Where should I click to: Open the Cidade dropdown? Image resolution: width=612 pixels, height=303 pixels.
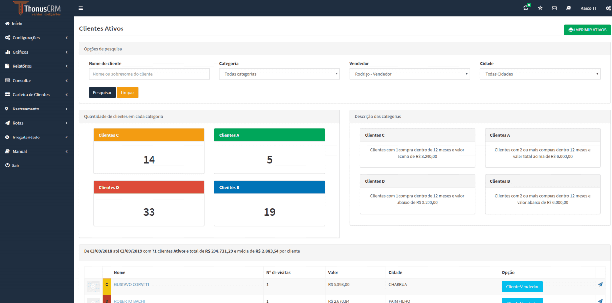pos(540,74)
